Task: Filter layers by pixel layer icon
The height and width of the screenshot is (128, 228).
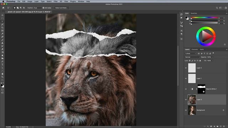Action: tap(199, 54)
